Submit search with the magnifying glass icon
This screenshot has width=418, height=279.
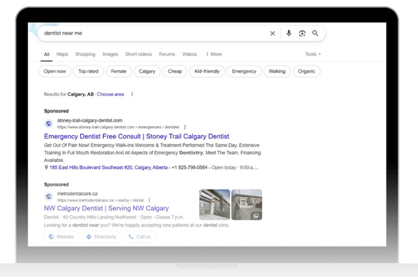pos(315,33)
